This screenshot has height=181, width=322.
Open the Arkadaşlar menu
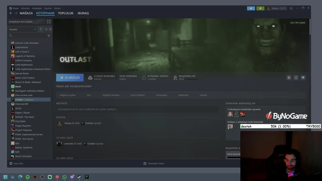pyautogui.click(x=37, y=8)
